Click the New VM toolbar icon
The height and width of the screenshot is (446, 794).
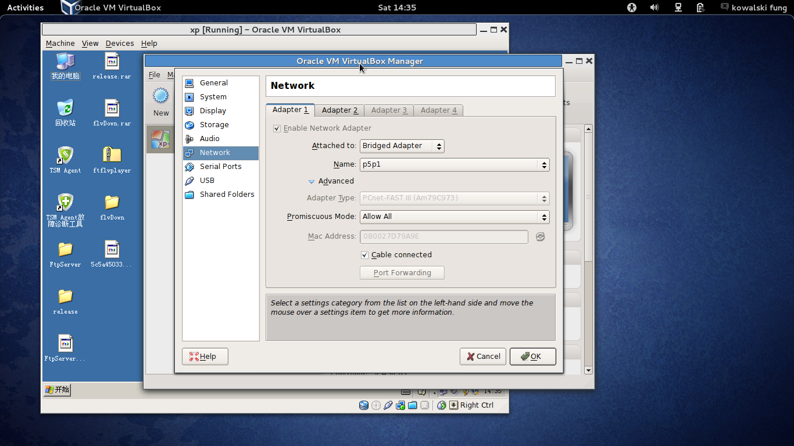click(160, 96)
